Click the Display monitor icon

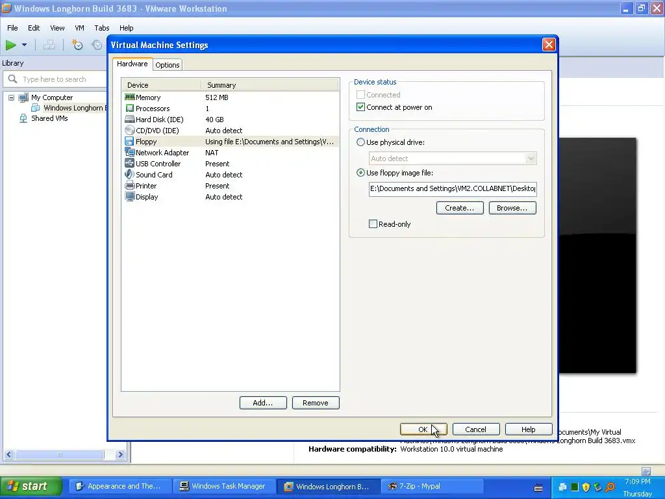(x=130, y=196)
